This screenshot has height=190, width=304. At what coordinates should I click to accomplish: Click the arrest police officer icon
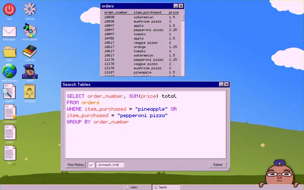tap(30, 71)
